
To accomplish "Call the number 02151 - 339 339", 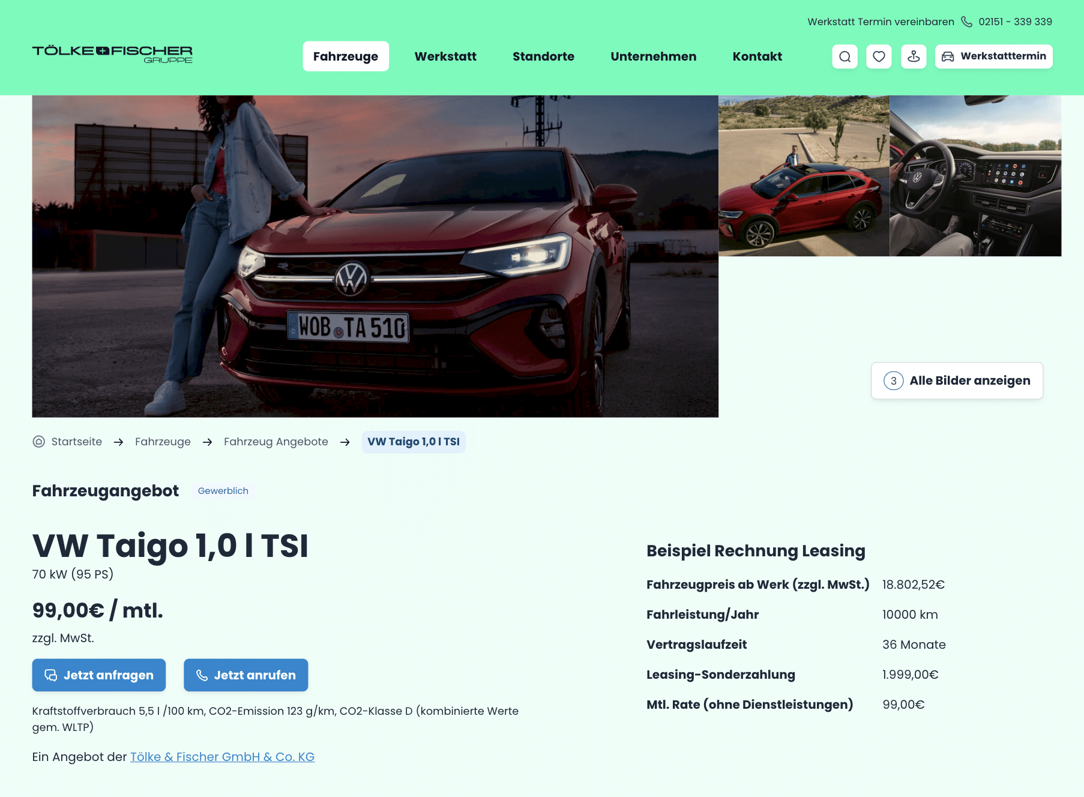I will click(x=1015, y=22).
